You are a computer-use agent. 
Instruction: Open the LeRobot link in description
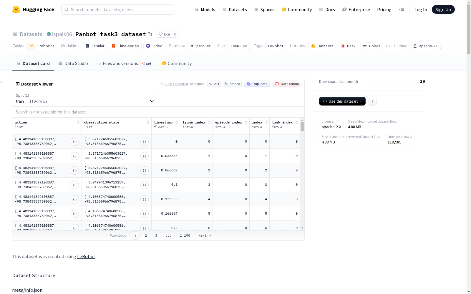pyautogui.click(x=86, y=257)
